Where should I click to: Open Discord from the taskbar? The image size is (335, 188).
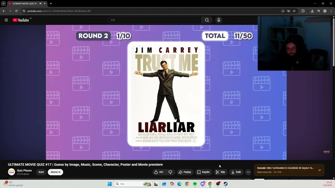click(x=203, y=184)
